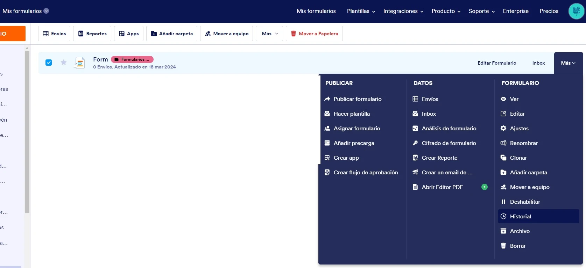The width and height of the screenshot is (586, 268).
Task: Click the Deshabilitar pause icon
Action: [503, 202]
